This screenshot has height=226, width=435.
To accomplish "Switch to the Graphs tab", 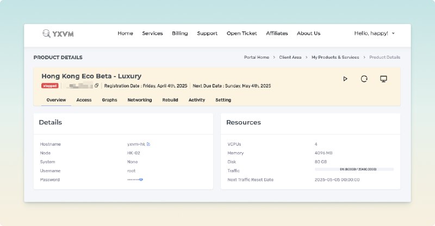I will click(x=109, y=100).
